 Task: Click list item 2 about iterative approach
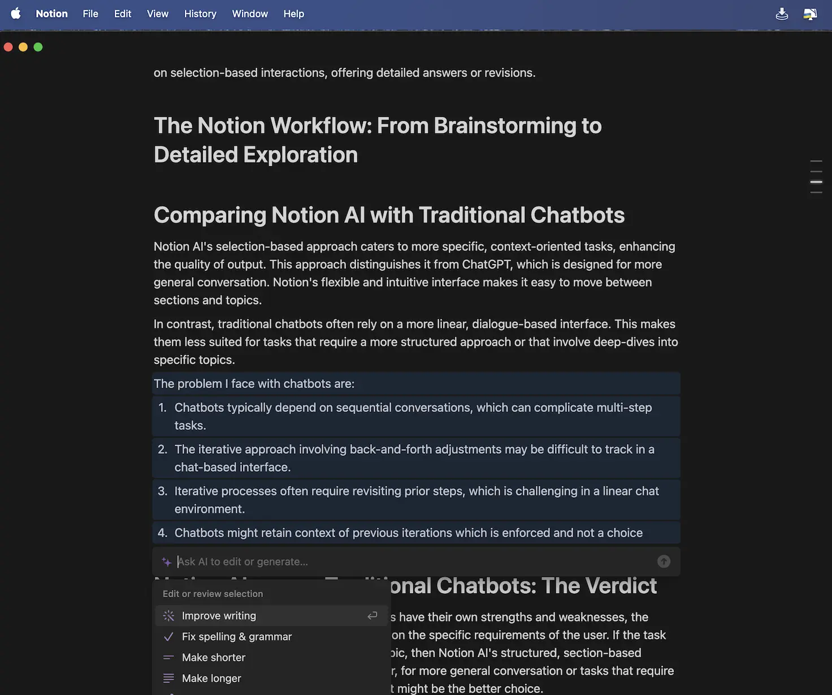[x=416, y=458]
